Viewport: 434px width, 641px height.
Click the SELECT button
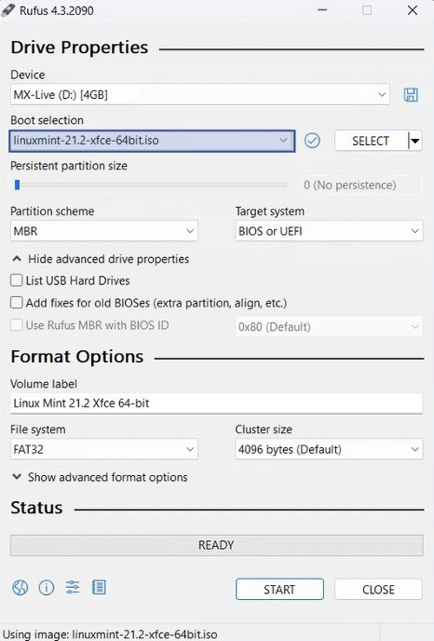[371, 141]
